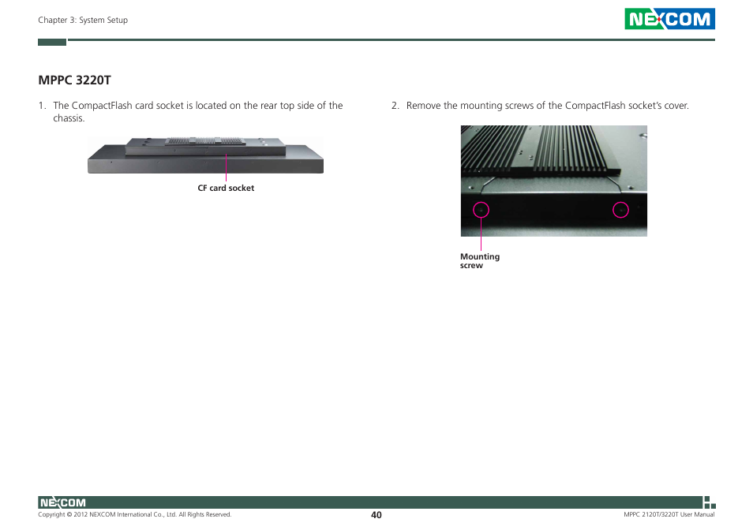Click the chassis rear view photo
The width and height of the screenshot is (753, 530).
pyautogui.click(x=205, y=155)
